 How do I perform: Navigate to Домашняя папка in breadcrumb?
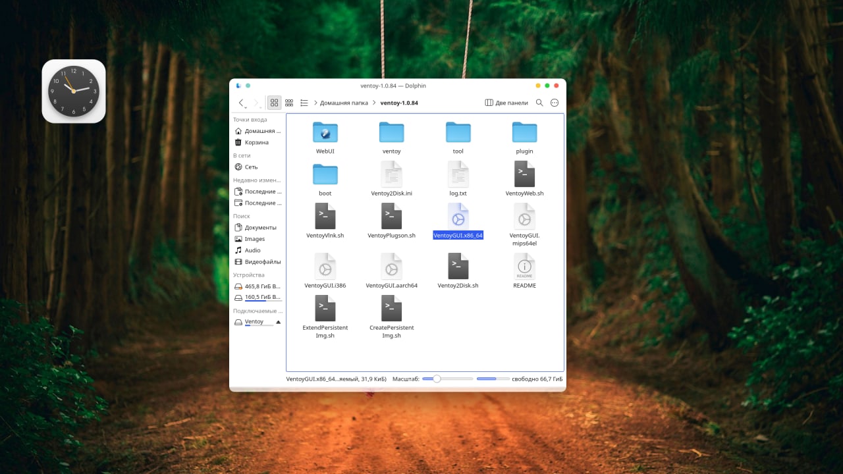[344, 103]
